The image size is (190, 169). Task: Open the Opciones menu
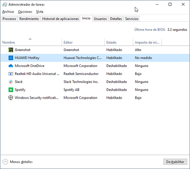(25, 12)
